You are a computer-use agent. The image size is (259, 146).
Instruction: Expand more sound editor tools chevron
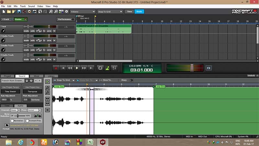(x=132, y=80)
